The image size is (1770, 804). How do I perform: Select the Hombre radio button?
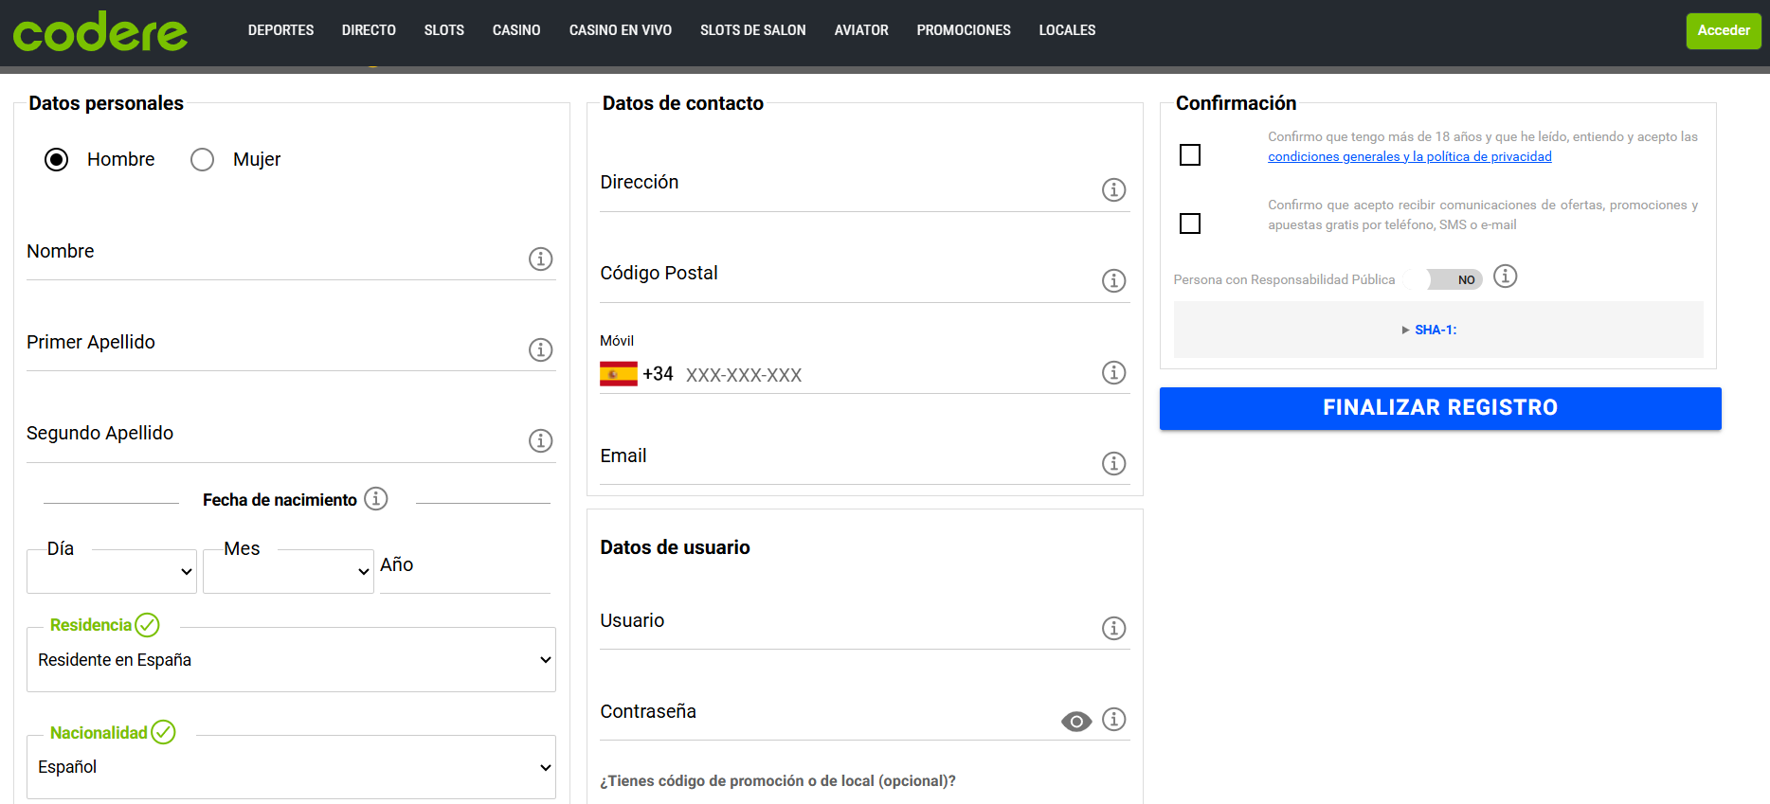(x=57, y=159)
